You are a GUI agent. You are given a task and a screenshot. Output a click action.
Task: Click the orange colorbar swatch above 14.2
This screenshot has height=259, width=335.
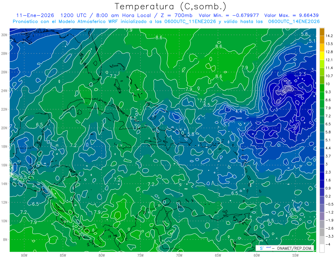point(322,32)
